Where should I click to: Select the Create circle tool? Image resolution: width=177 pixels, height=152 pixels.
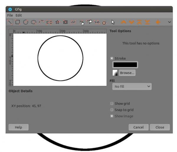(x=26, y=22)
